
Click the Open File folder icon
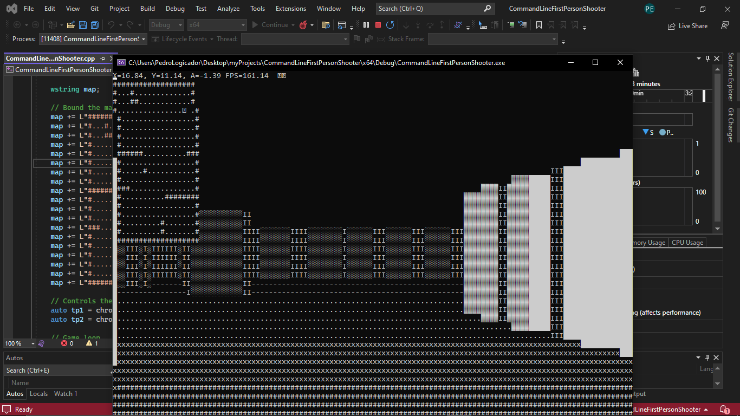(x=71, y=25)
